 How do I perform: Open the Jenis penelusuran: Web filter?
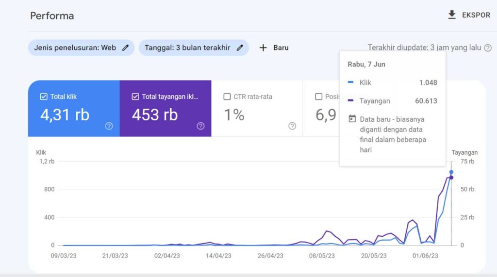pyautogui.click(x=75, y=48)
